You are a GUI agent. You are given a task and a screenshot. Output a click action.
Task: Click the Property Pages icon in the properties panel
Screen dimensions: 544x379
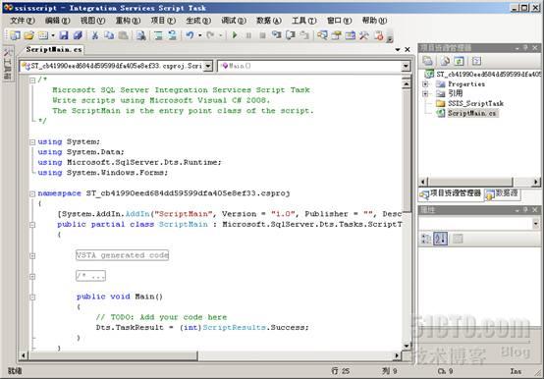(458, 239)
